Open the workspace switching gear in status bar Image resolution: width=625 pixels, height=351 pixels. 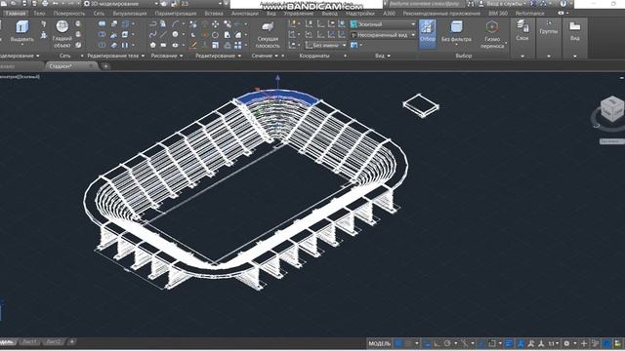pyautogui.click(x=566, y=343)
